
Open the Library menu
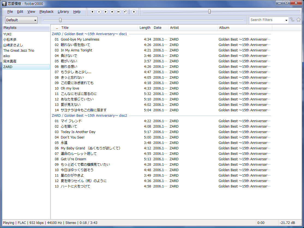(x=63, y=12)
